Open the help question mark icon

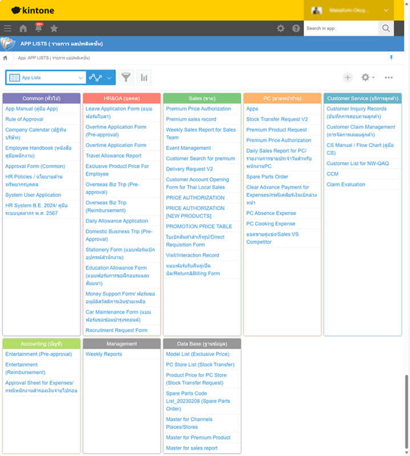(296, 28)
